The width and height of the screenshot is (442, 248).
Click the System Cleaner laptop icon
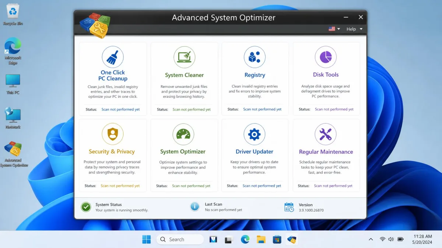pyautogui.click(x=184, y=57)
